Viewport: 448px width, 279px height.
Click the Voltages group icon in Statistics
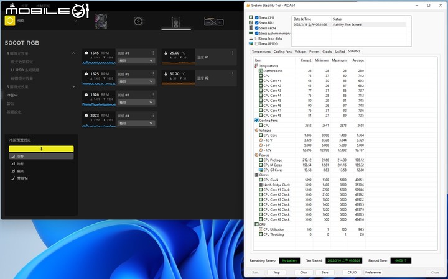coord(256,130)
